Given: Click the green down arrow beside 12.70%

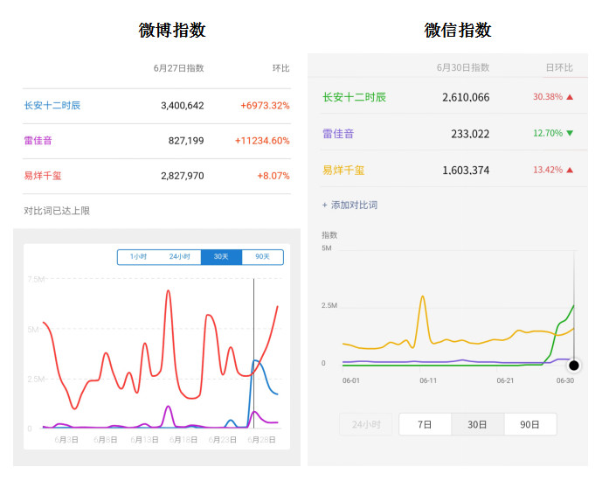Looking at the screenshot, I should (570, 133).
